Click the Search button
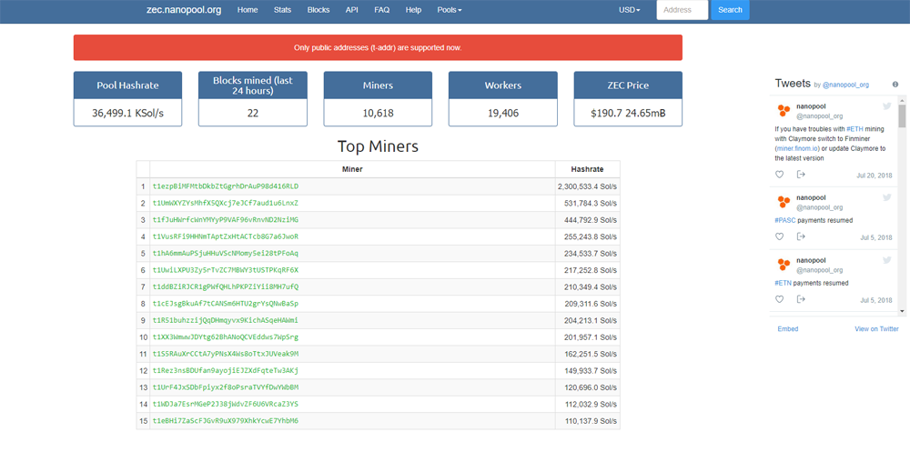This screenshot has height=462, width=910. point(730,10)
